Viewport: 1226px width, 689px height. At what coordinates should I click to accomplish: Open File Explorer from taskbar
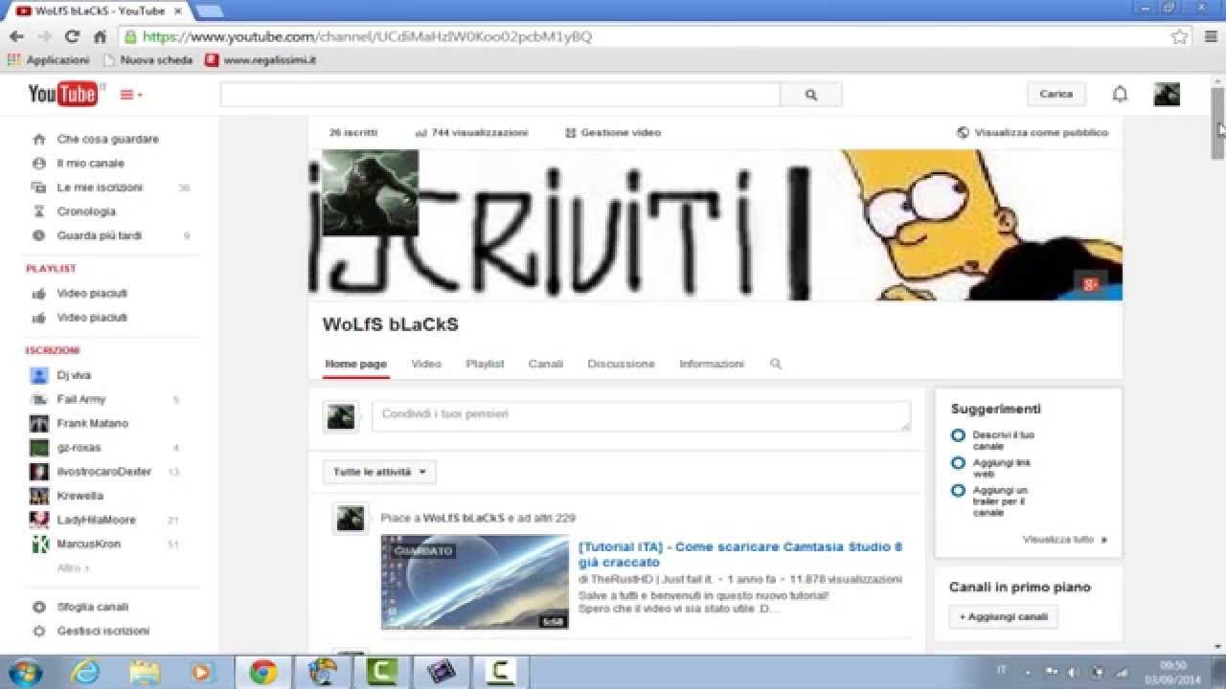pos(145,673)
